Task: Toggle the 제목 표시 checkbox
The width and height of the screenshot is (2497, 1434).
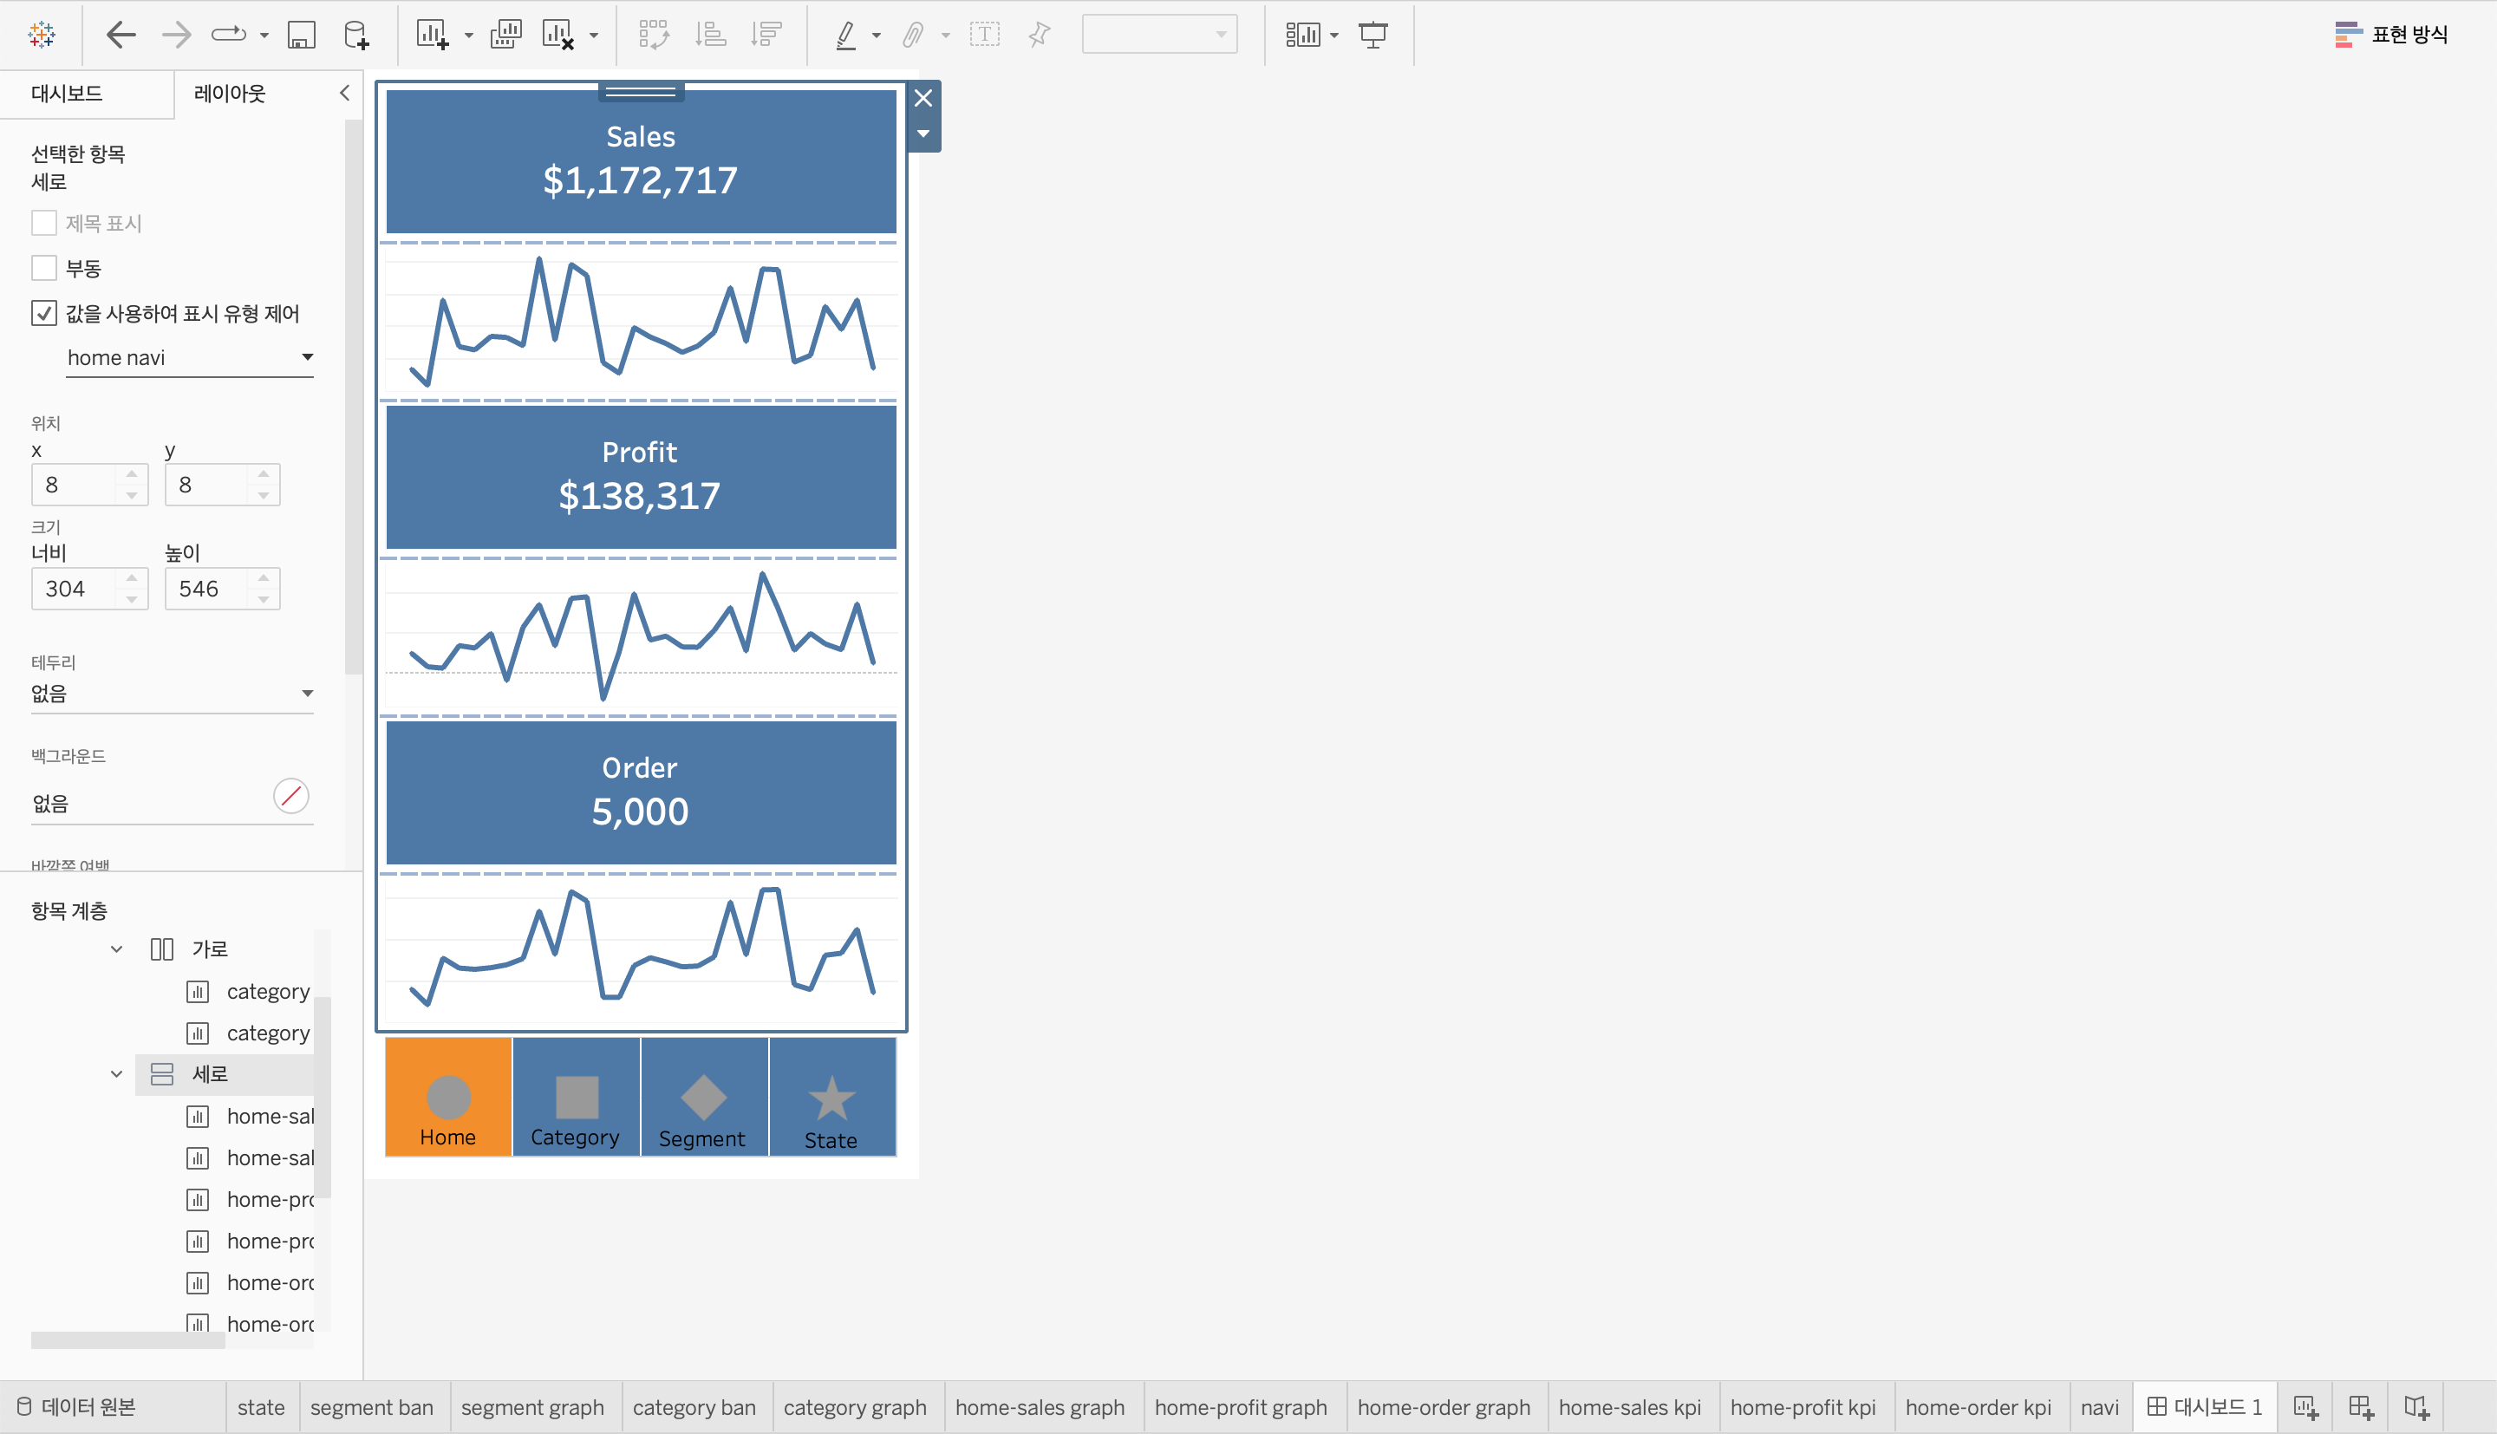Action: pyautogui.click(x=44, y=224)
